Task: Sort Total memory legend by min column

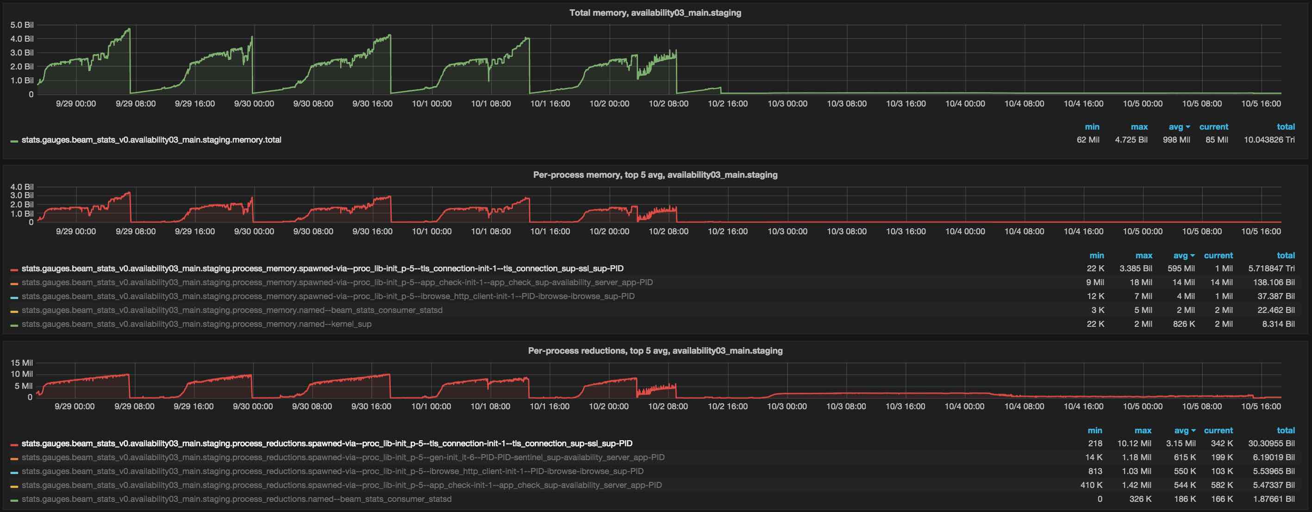Action: pos(1092,126)
